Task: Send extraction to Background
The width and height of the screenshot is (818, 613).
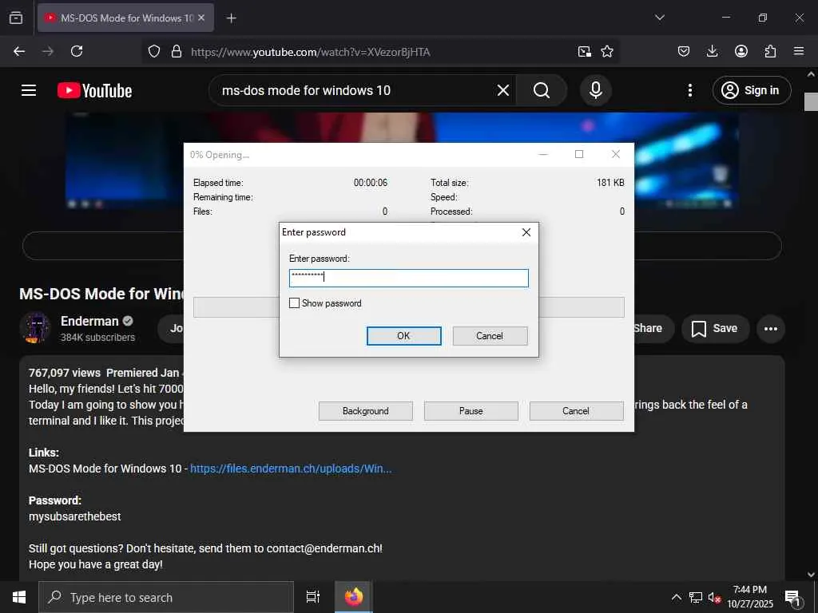Action: pos(365,411)
